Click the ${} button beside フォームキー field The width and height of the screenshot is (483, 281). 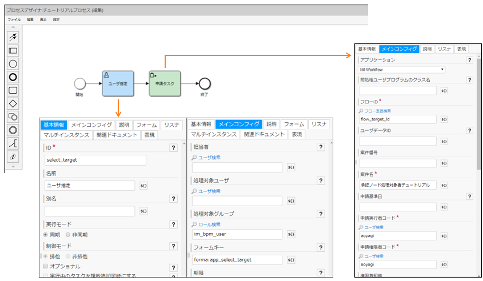[x=291, y=260]
